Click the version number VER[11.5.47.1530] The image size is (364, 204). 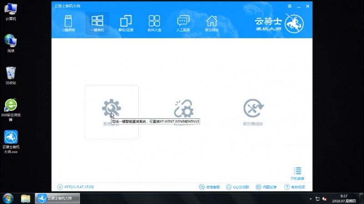(79, 187)
